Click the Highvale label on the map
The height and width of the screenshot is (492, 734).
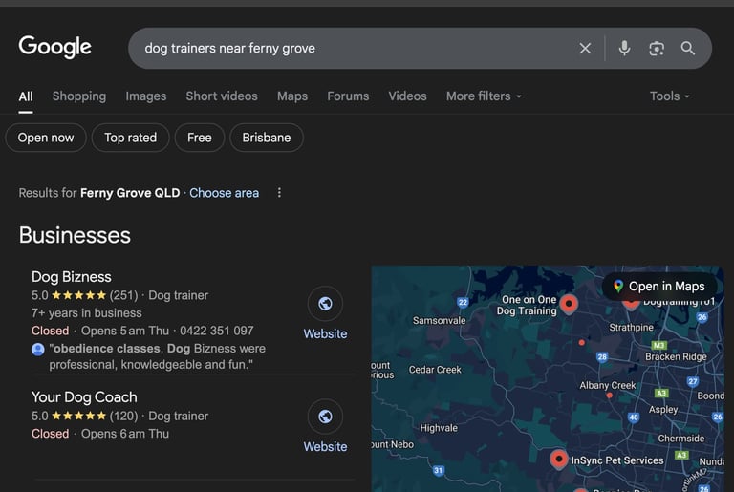tap(439, 428)
